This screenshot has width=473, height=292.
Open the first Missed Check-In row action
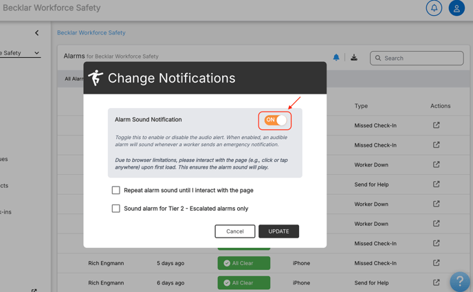[436, 125]
